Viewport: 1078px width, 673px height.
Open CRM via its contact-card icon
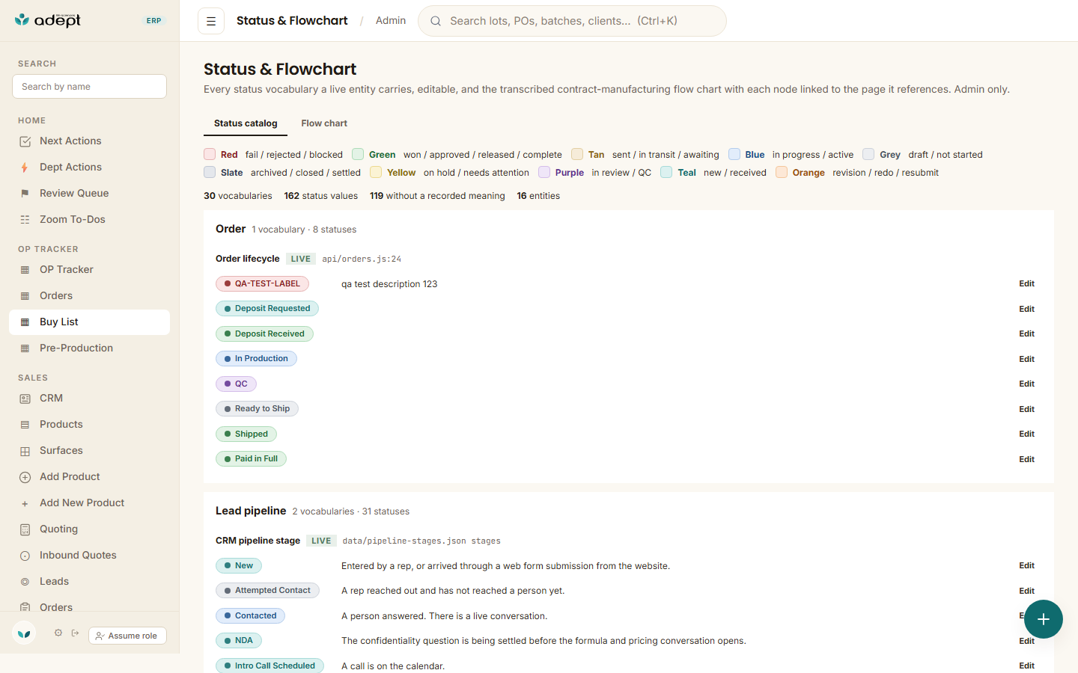pyautogui.click(x=25, y=399)
